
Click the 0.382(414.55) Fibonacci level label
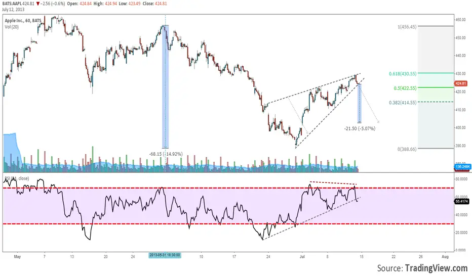pyautogui.click(x=403, y=103)
